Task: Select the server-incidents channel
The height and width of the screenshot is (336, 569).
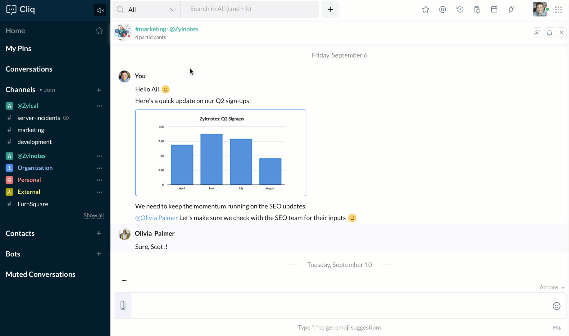Action: click(39, 118)
